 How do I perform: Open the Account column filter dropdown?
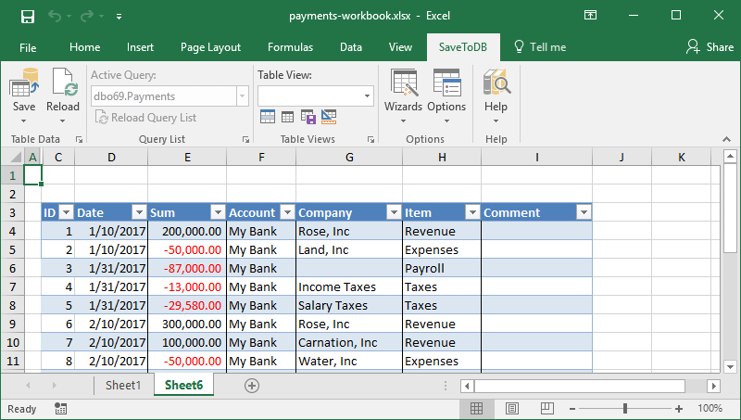coord(287,213)
